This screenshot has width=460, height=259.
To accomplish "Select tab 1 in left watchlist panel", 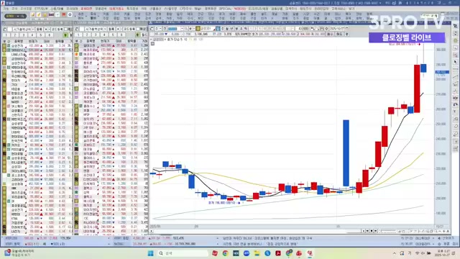I will (6, 35).
